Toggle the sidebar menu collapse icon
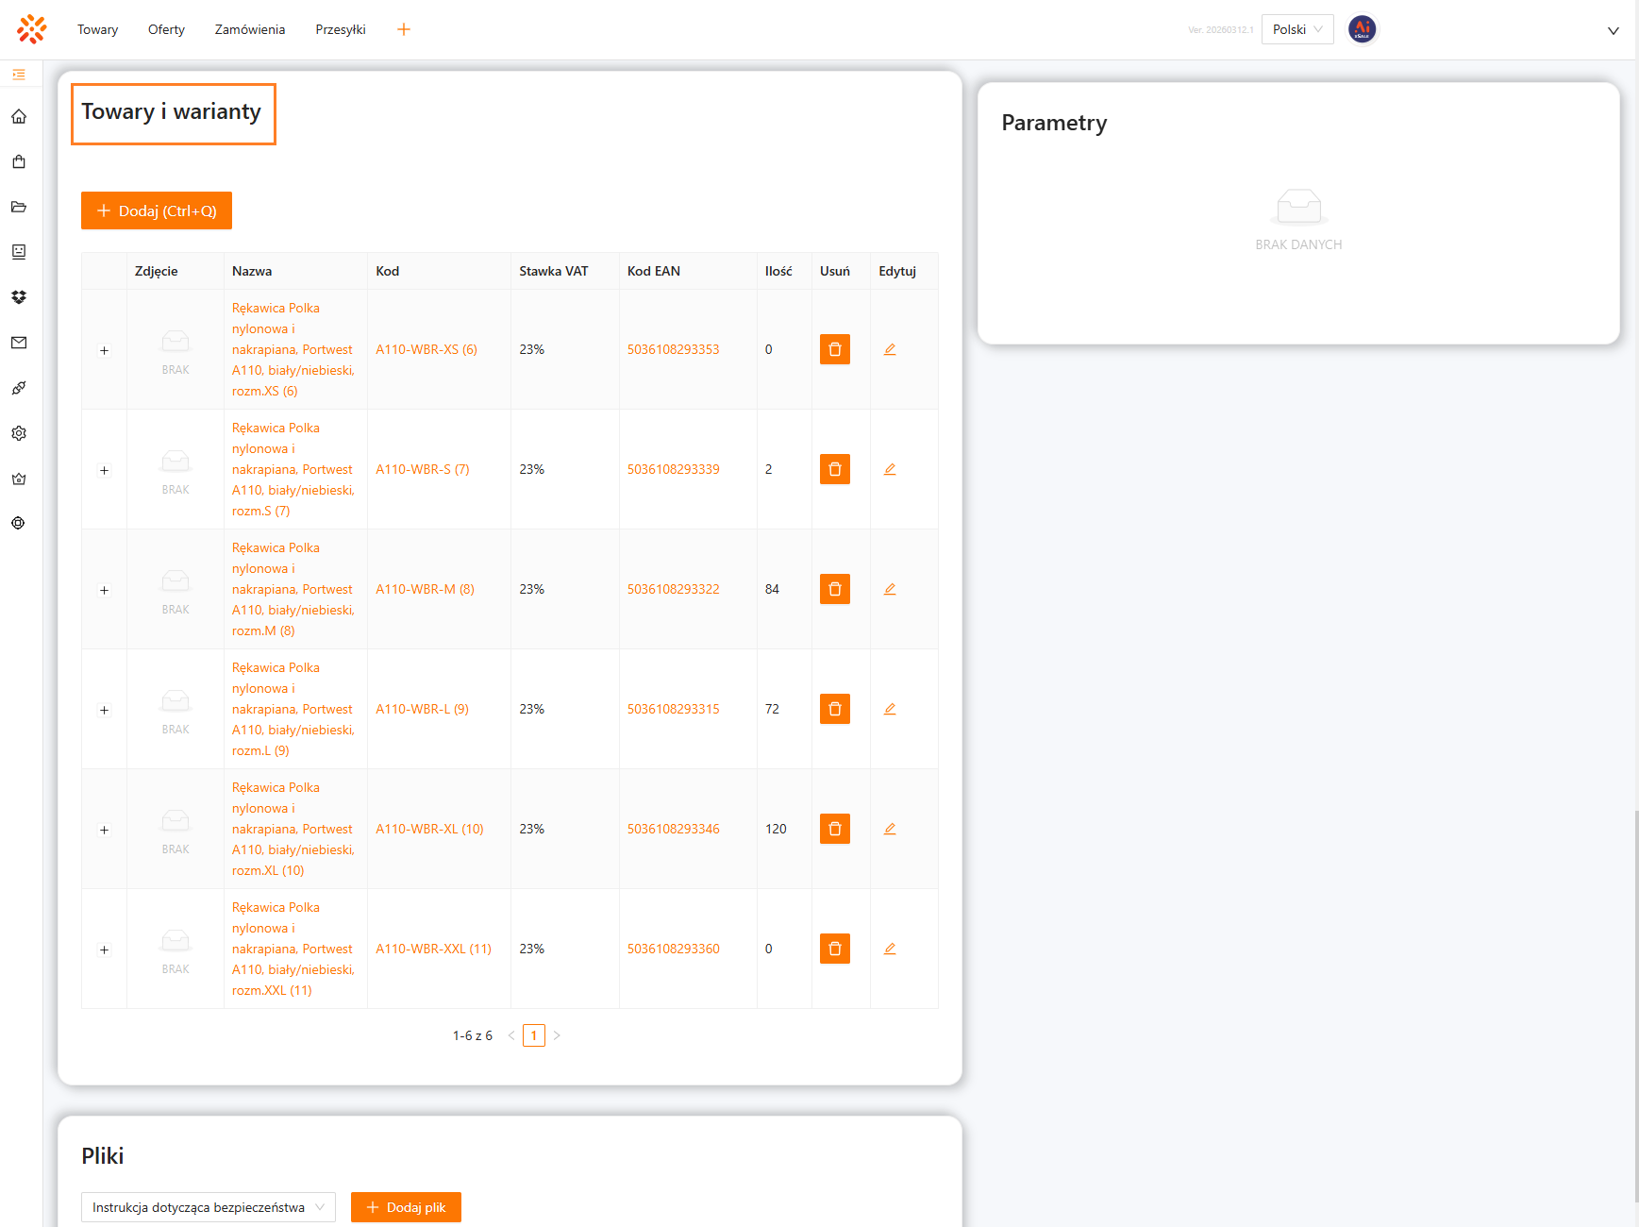The image size is (1639, 1227). 19,75
